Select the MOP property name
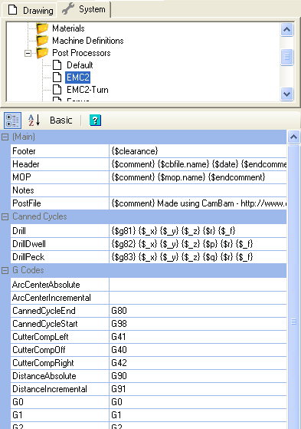This screenshot has height=429, width=301. click(60, 177)
